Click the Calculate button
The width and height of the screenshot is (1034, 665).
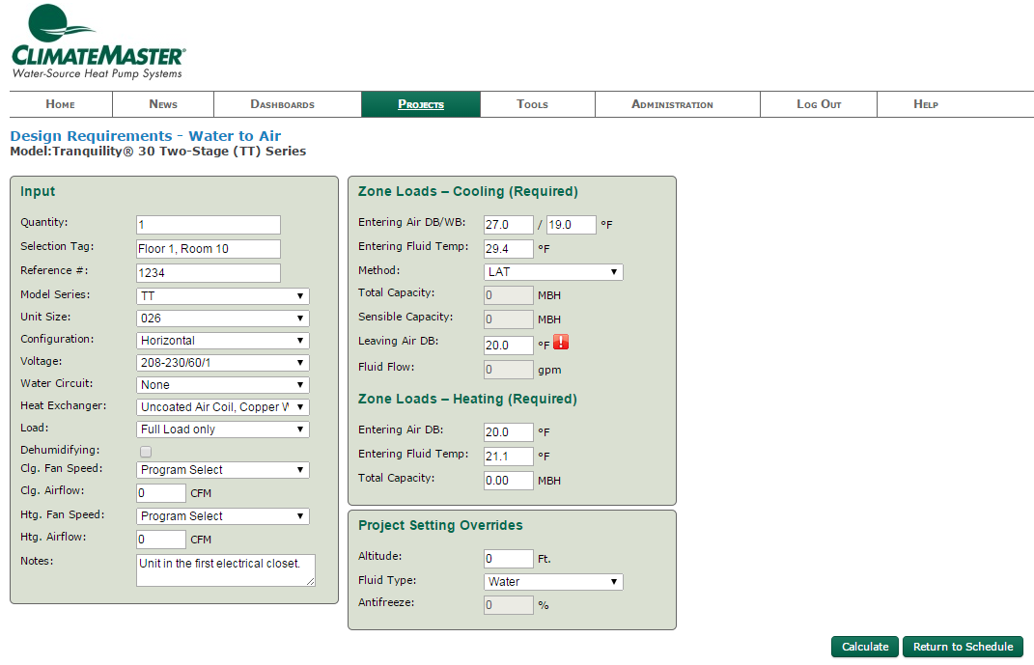click(865, 647)
